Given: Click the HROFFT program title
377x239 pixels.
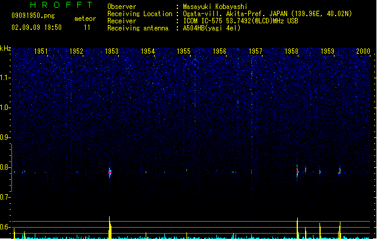Looking at the screenshot, I should (62, 5).
